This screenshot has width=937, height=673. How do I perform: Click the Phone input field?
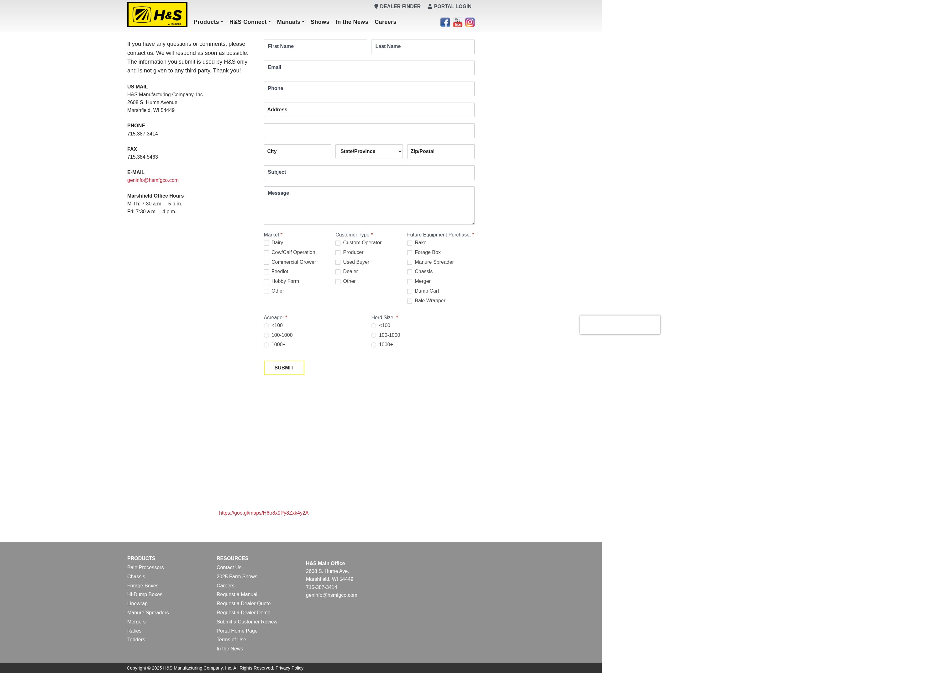click(x=369, y=89)
